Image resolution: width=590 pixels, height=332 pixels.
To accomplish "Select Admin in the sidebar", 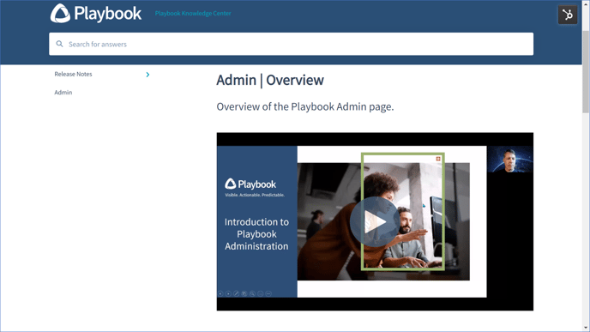I will point(63,93).
